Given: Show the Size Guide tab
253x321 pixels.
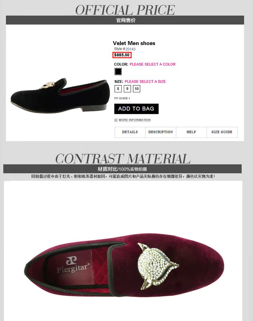Looking at the screenshot, I should [222, 132].
